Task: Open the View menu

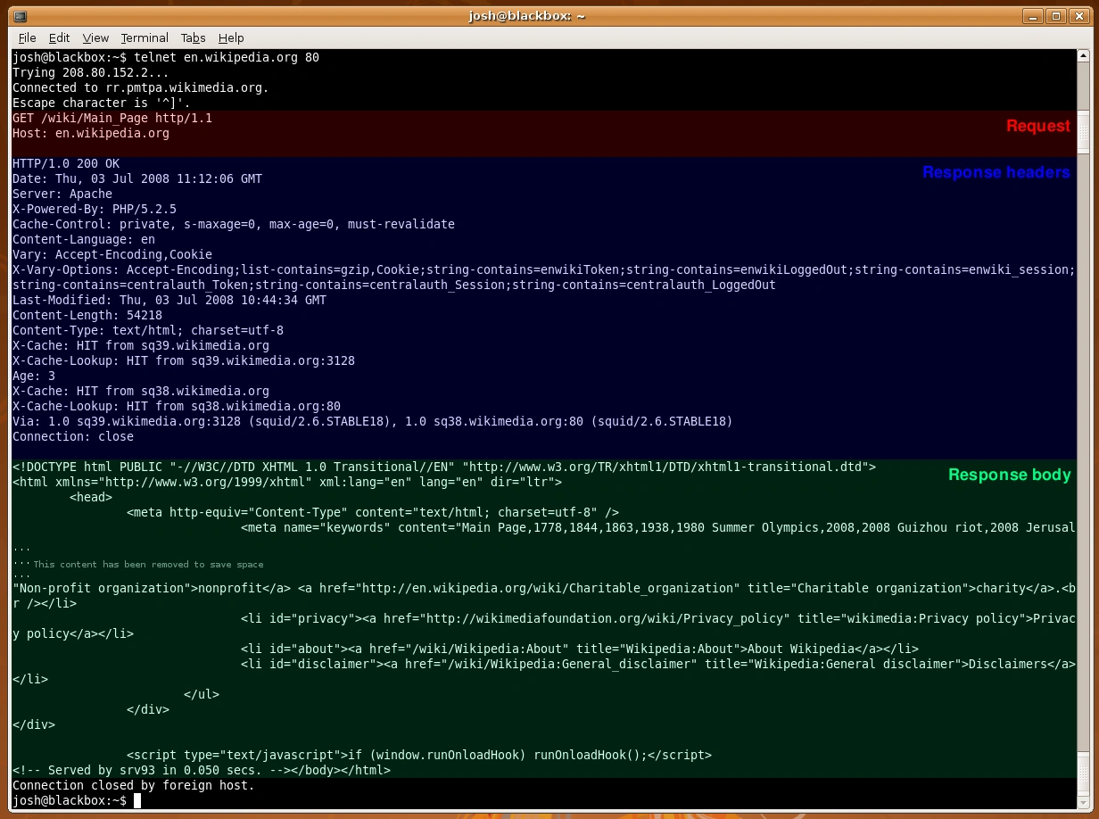Action: tap(95, 38)
